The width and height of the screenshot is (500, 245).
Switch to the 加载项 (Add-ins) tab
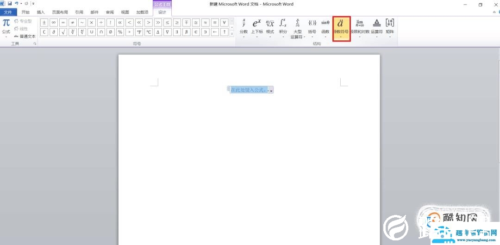coord(142,12)
